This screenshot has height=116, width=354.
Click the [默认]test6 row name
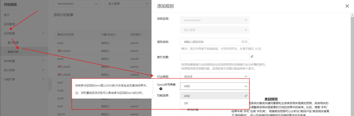(64, 75)
